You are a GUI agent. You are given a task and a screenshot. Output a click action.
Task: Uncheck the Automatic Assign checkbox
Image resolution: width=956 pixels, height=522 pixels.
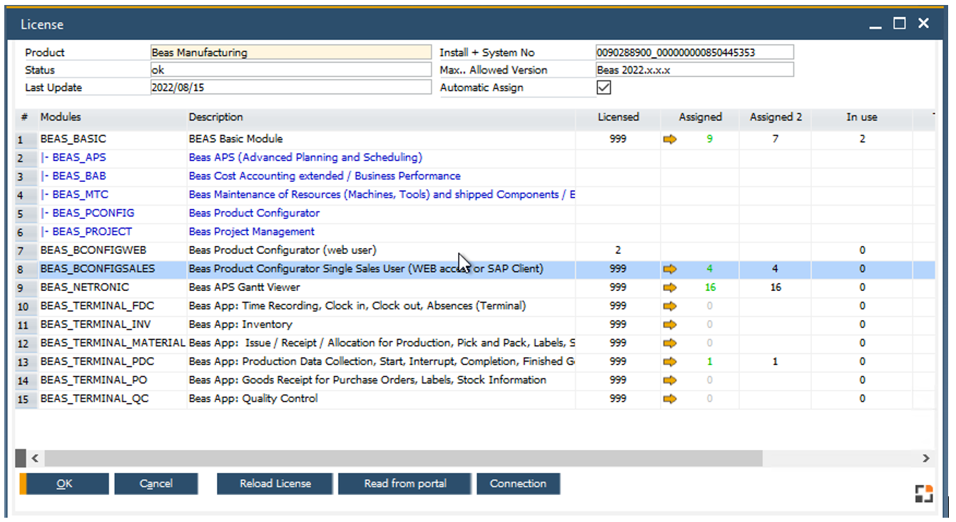pyautogui.click(x=604, y=87)
